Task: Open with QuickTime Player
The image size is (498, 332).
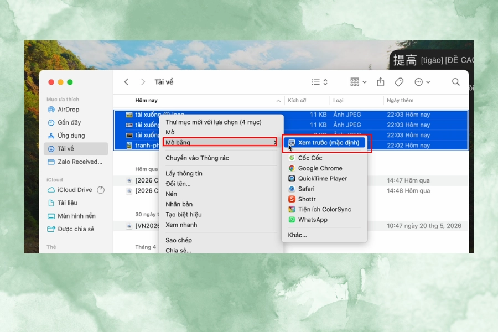Action: point(325,179)
